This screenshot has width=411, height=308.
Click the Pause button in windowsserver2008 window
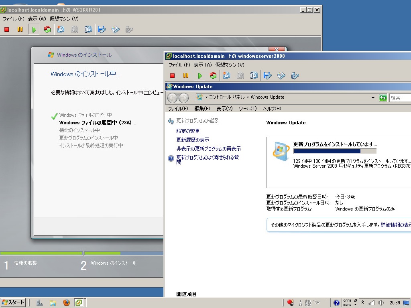click(185, 76)
